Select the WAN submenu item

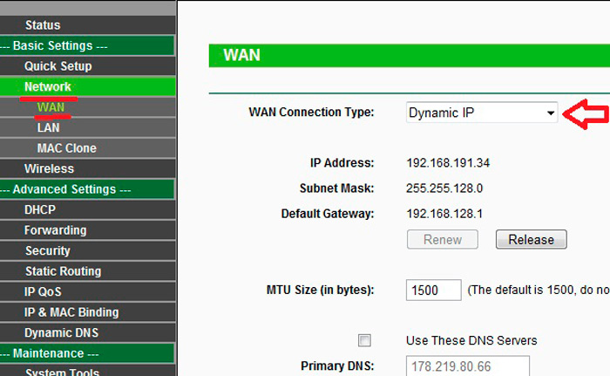(x=51, y=107)
